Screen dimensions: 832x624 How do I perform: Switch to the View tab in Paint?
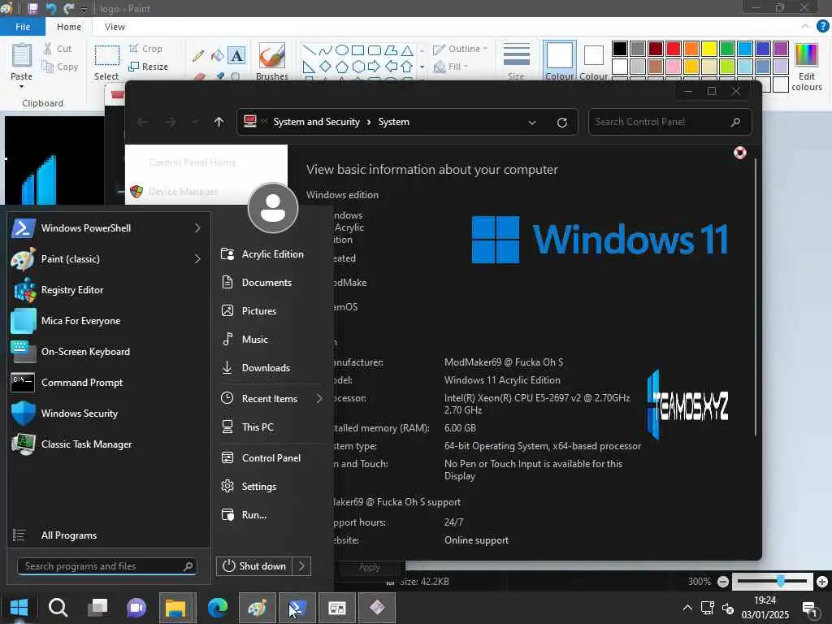tap(115, 27)
